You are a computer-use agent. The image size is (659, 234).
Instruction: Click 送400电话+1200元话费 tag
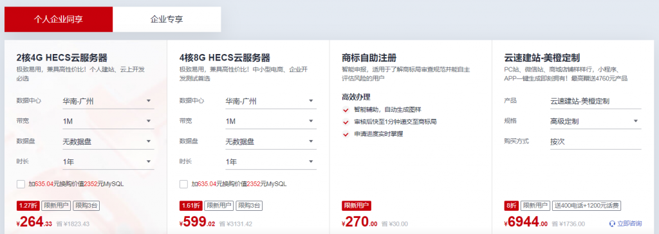(x=587, y=206)
